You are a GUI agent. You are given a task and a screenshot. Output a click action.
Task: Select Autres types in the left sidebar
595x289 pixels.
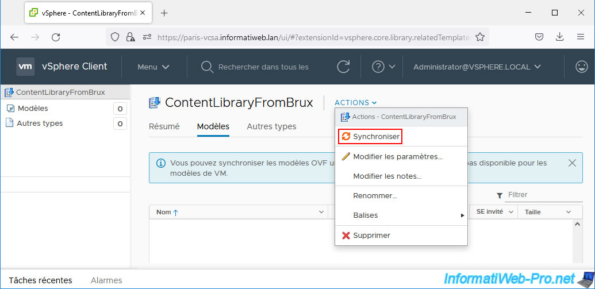point(40,124)
